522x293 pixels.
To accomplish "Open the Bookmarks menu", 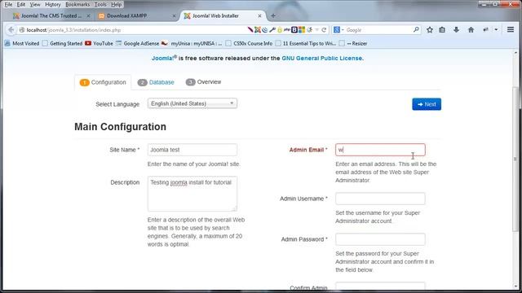I will pos(77,5).
